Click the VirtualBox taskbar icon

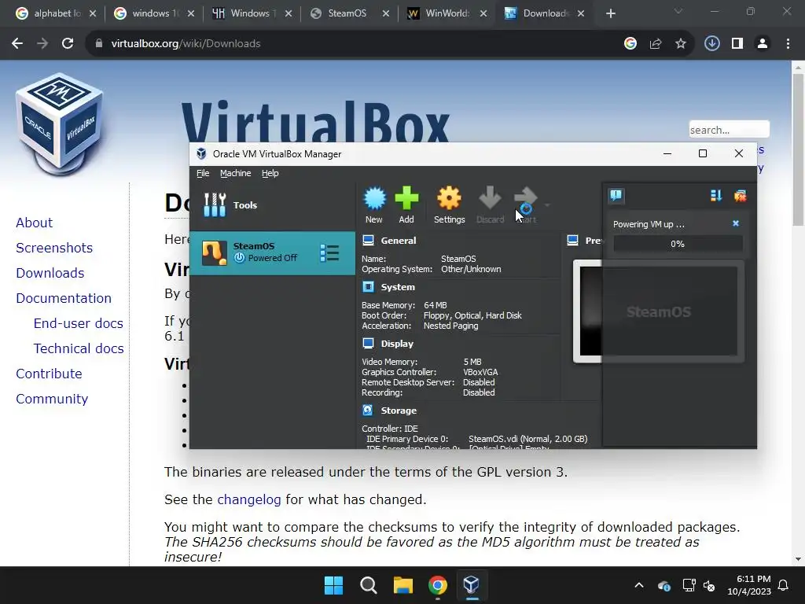click(472, 585)
